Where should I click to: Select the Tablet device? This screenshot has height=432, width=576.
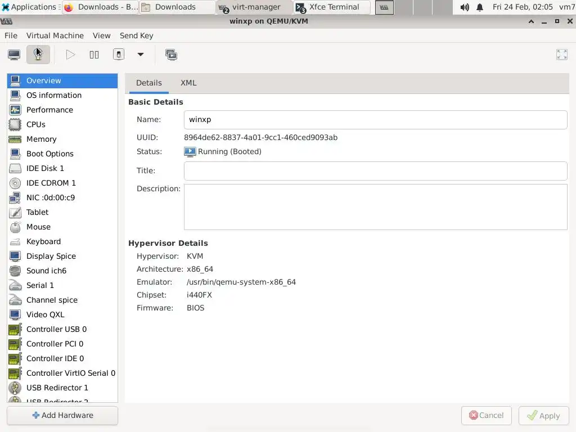[62, 212]
